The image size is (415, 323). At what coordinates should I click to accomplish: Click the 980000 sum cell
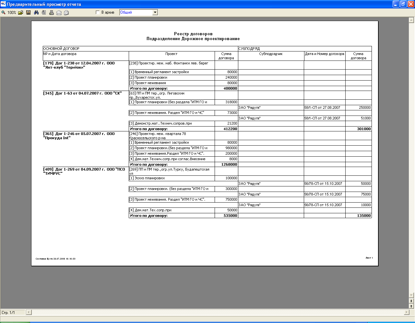(226, 148)
